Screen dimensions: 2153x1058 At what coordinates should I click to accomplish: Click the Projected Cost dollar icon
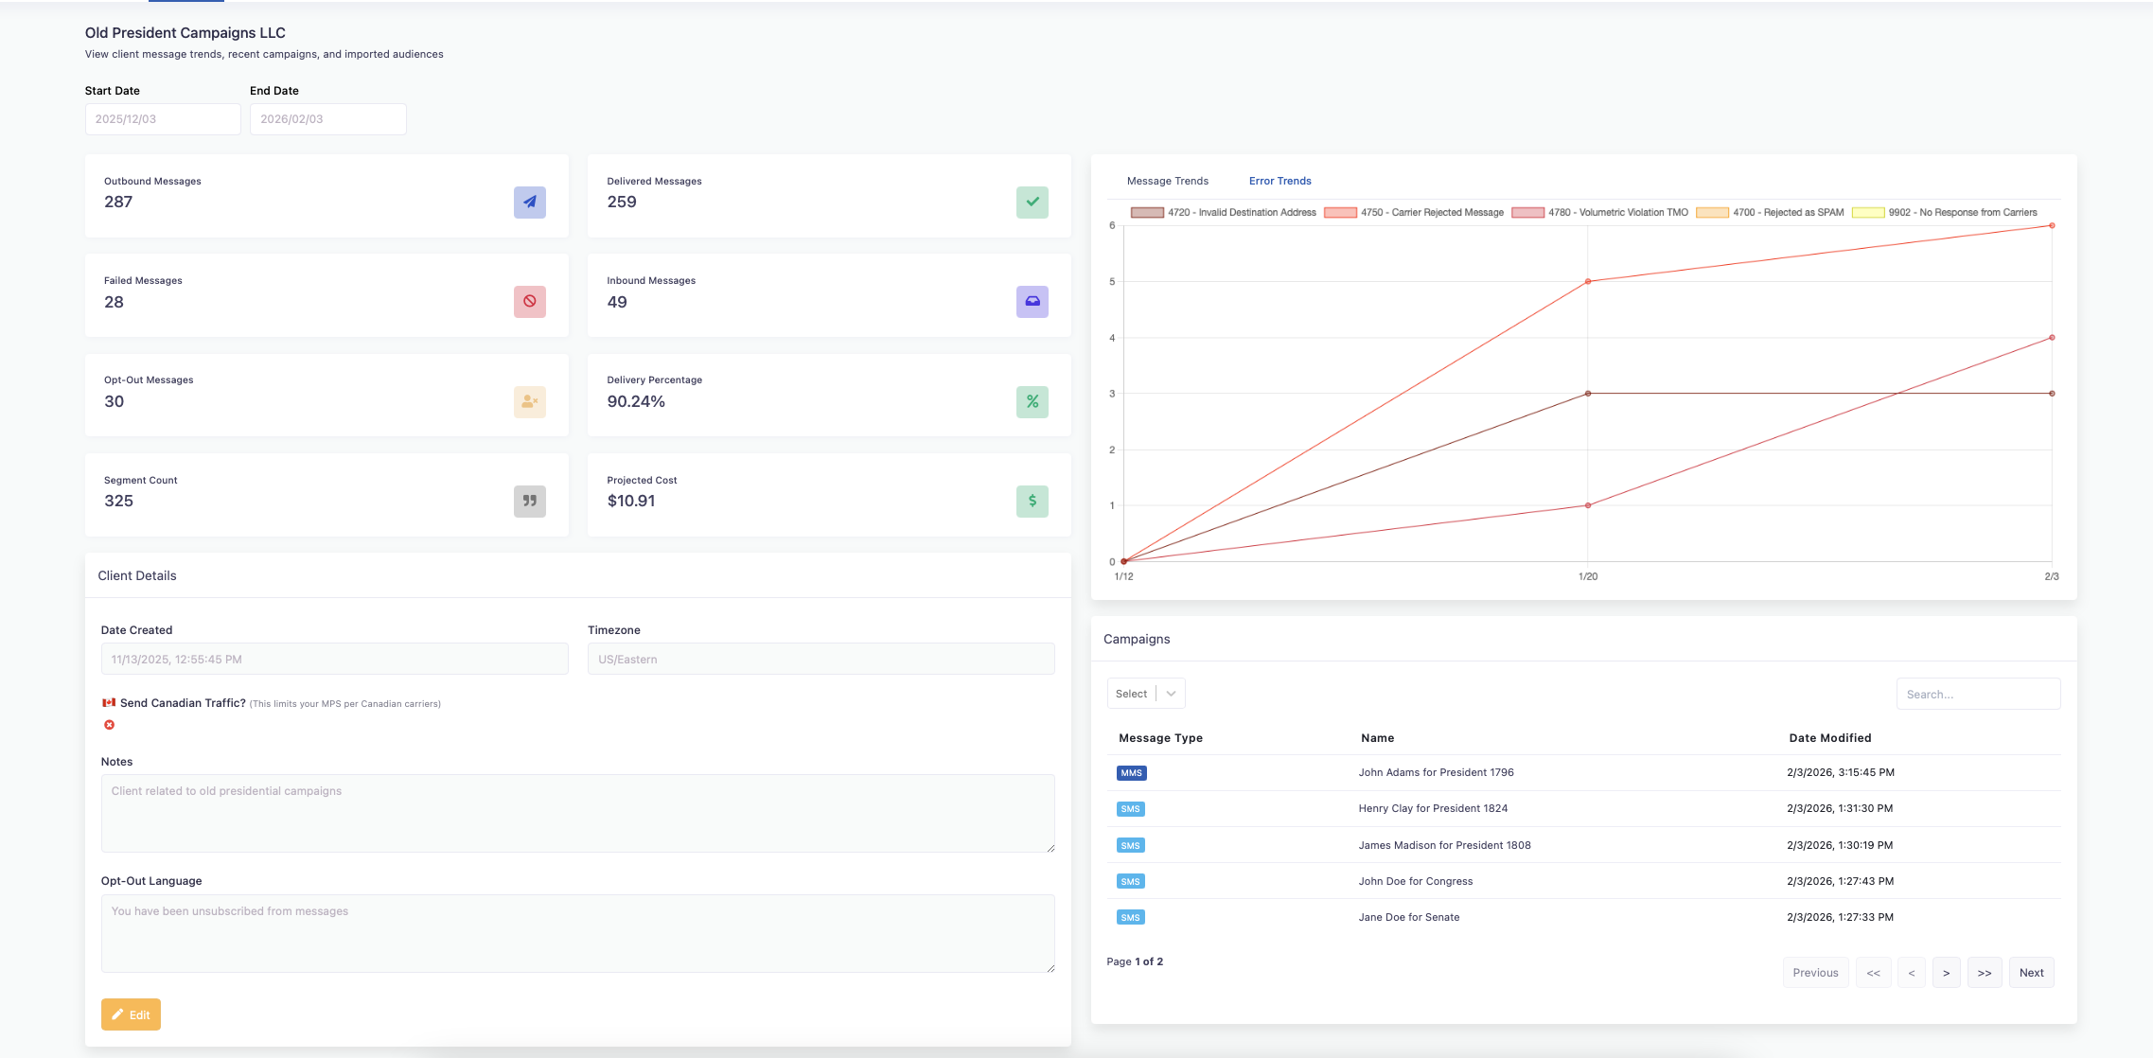[1032, 501]
